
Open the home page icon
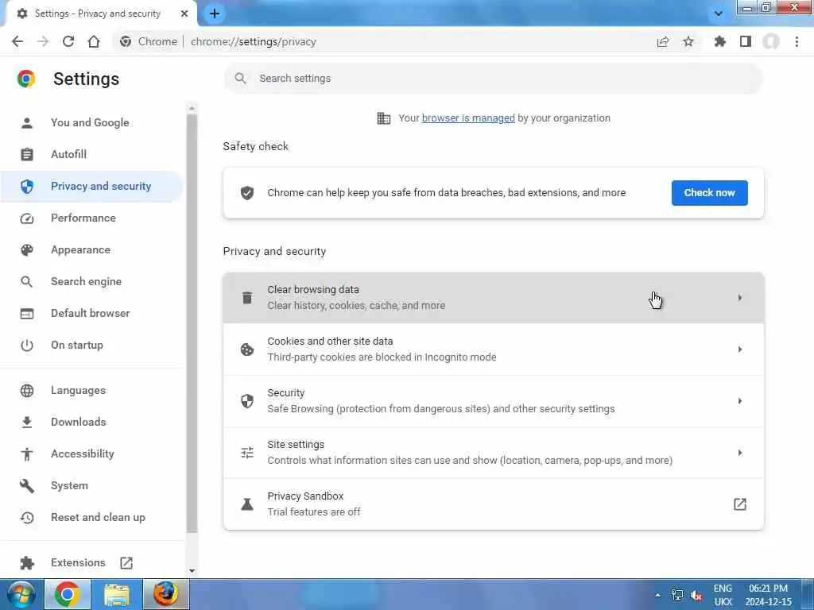pyautogui.click(x=94, y=41)
